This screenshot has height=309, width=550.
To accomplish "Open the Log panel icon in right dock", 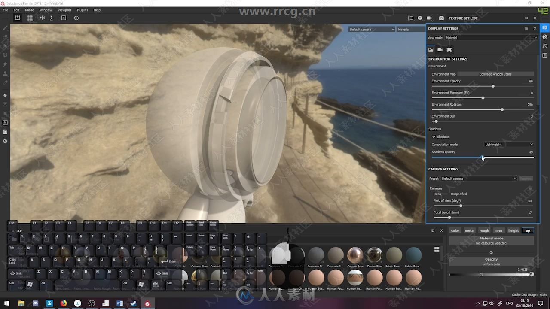I will [x=545, y=55].
